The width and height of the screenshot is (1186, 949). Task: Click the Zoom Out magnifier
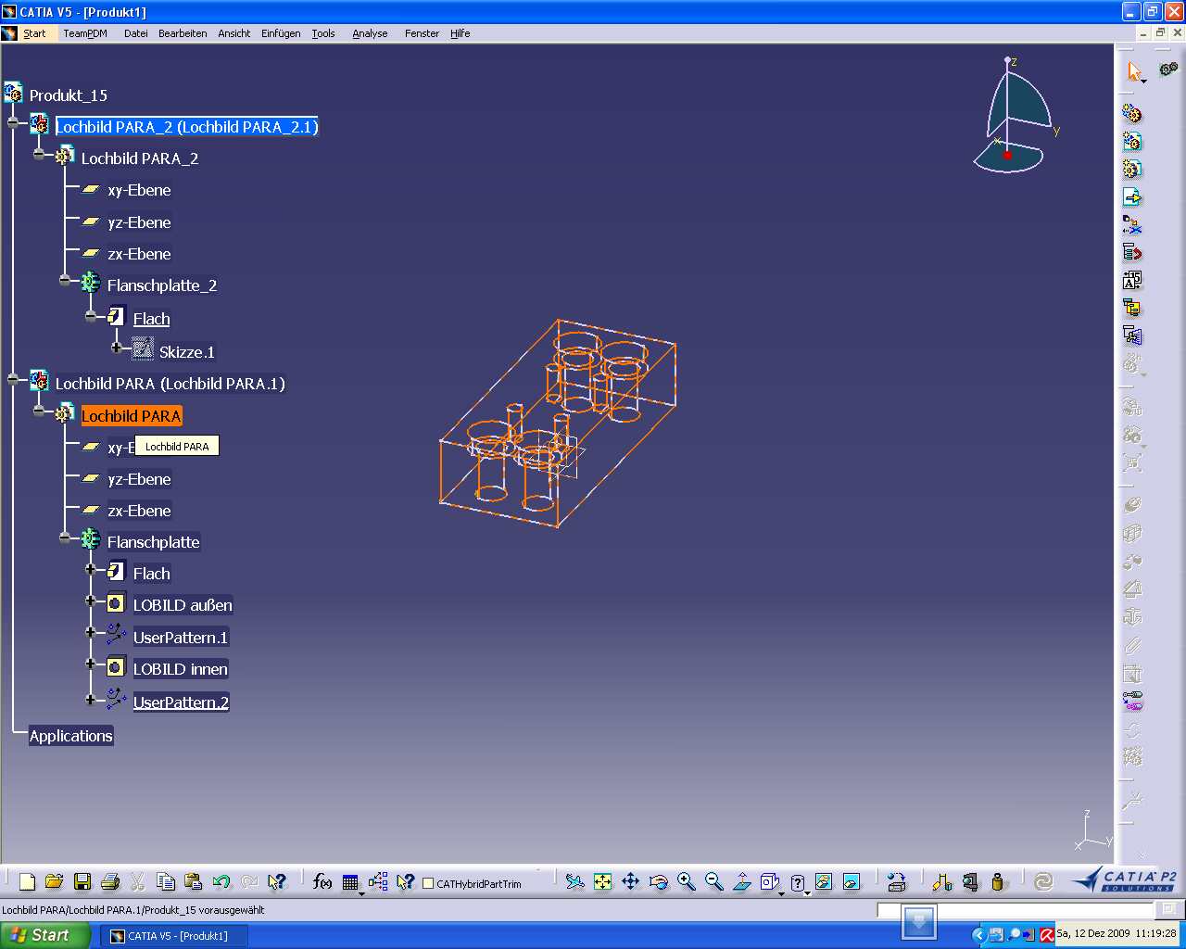pyautogui.click(x=713, y=882)
